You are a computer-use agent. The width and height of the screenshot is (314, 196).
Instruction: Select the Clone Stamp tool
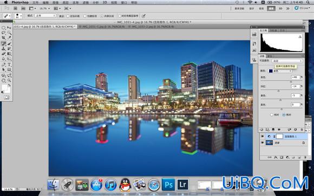tap(3, 49)
